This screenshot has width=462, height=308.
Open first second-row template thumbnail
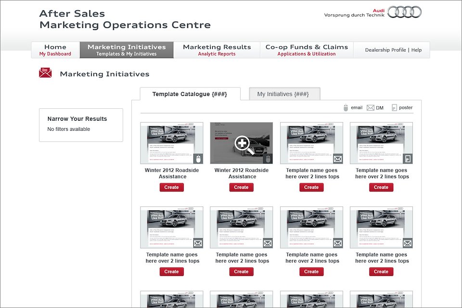click(x=172, y=227)
